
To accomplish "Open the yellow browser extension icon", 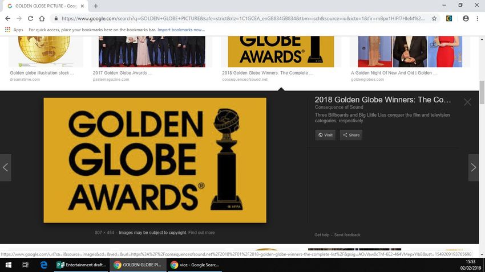I will click(x=449, y=19).
